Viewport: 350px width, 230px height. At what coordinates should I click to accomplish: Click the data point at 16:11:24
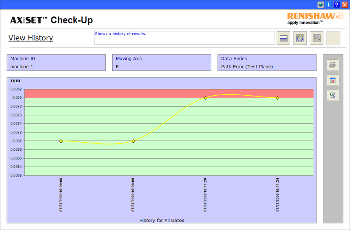(277, 98)
